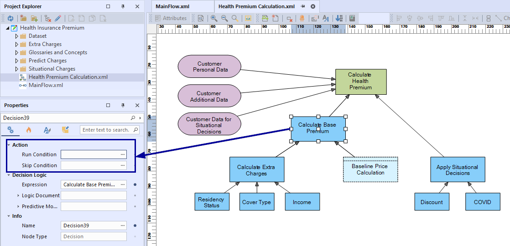Open the Name field ellipsis editor
Image resolution: width=510 pixels, height=246 pixels.
[123, 225]
